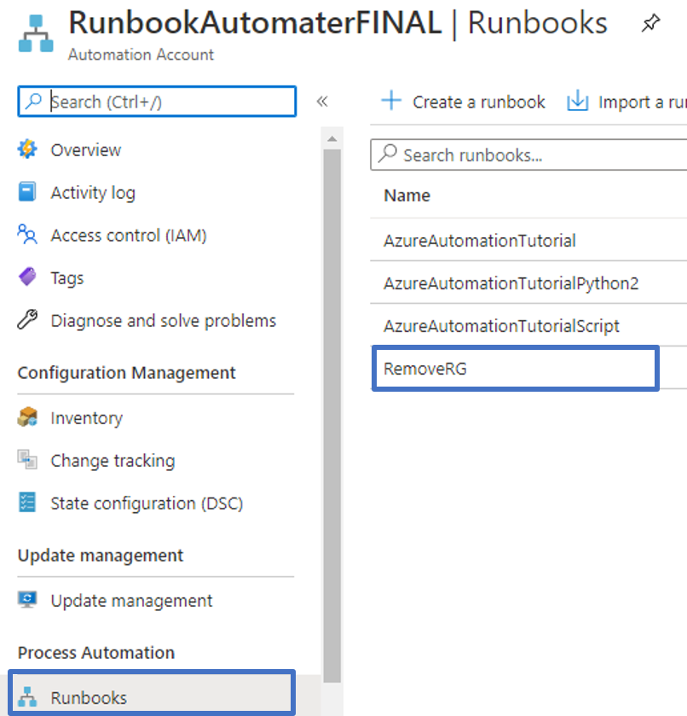Open Access control (IAM)

(x=129, y=236)
